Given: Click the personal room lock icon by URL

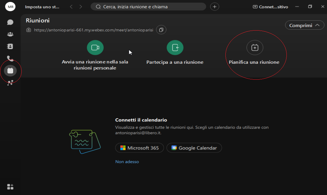Looking at the screenshot, I should tap(28, 30).
